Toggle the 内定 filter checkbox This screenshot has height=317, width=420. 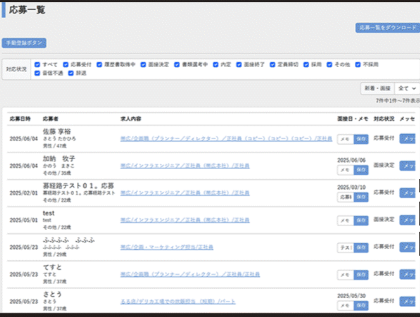[216, 65]
